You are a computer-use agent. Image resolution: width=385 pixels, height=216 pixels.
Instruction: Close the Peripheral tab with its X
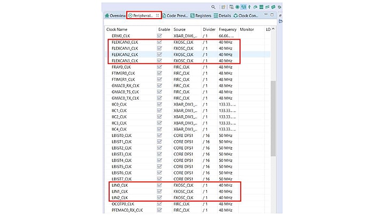click(157, 16)
